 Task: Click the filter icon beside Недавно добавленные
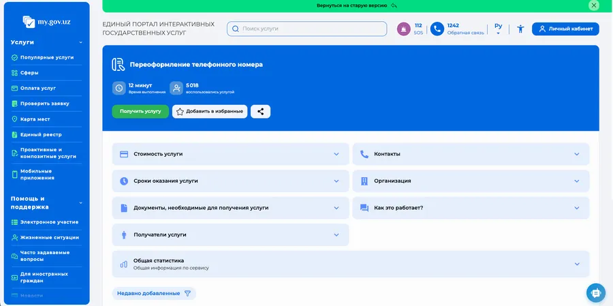click(189, 293)
